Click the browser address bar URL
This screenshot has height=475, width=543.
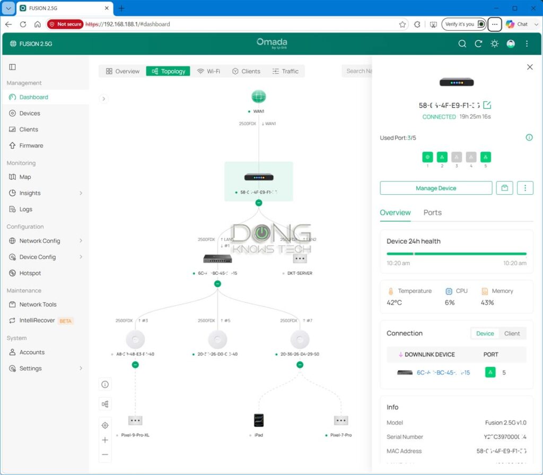point(127,24)
